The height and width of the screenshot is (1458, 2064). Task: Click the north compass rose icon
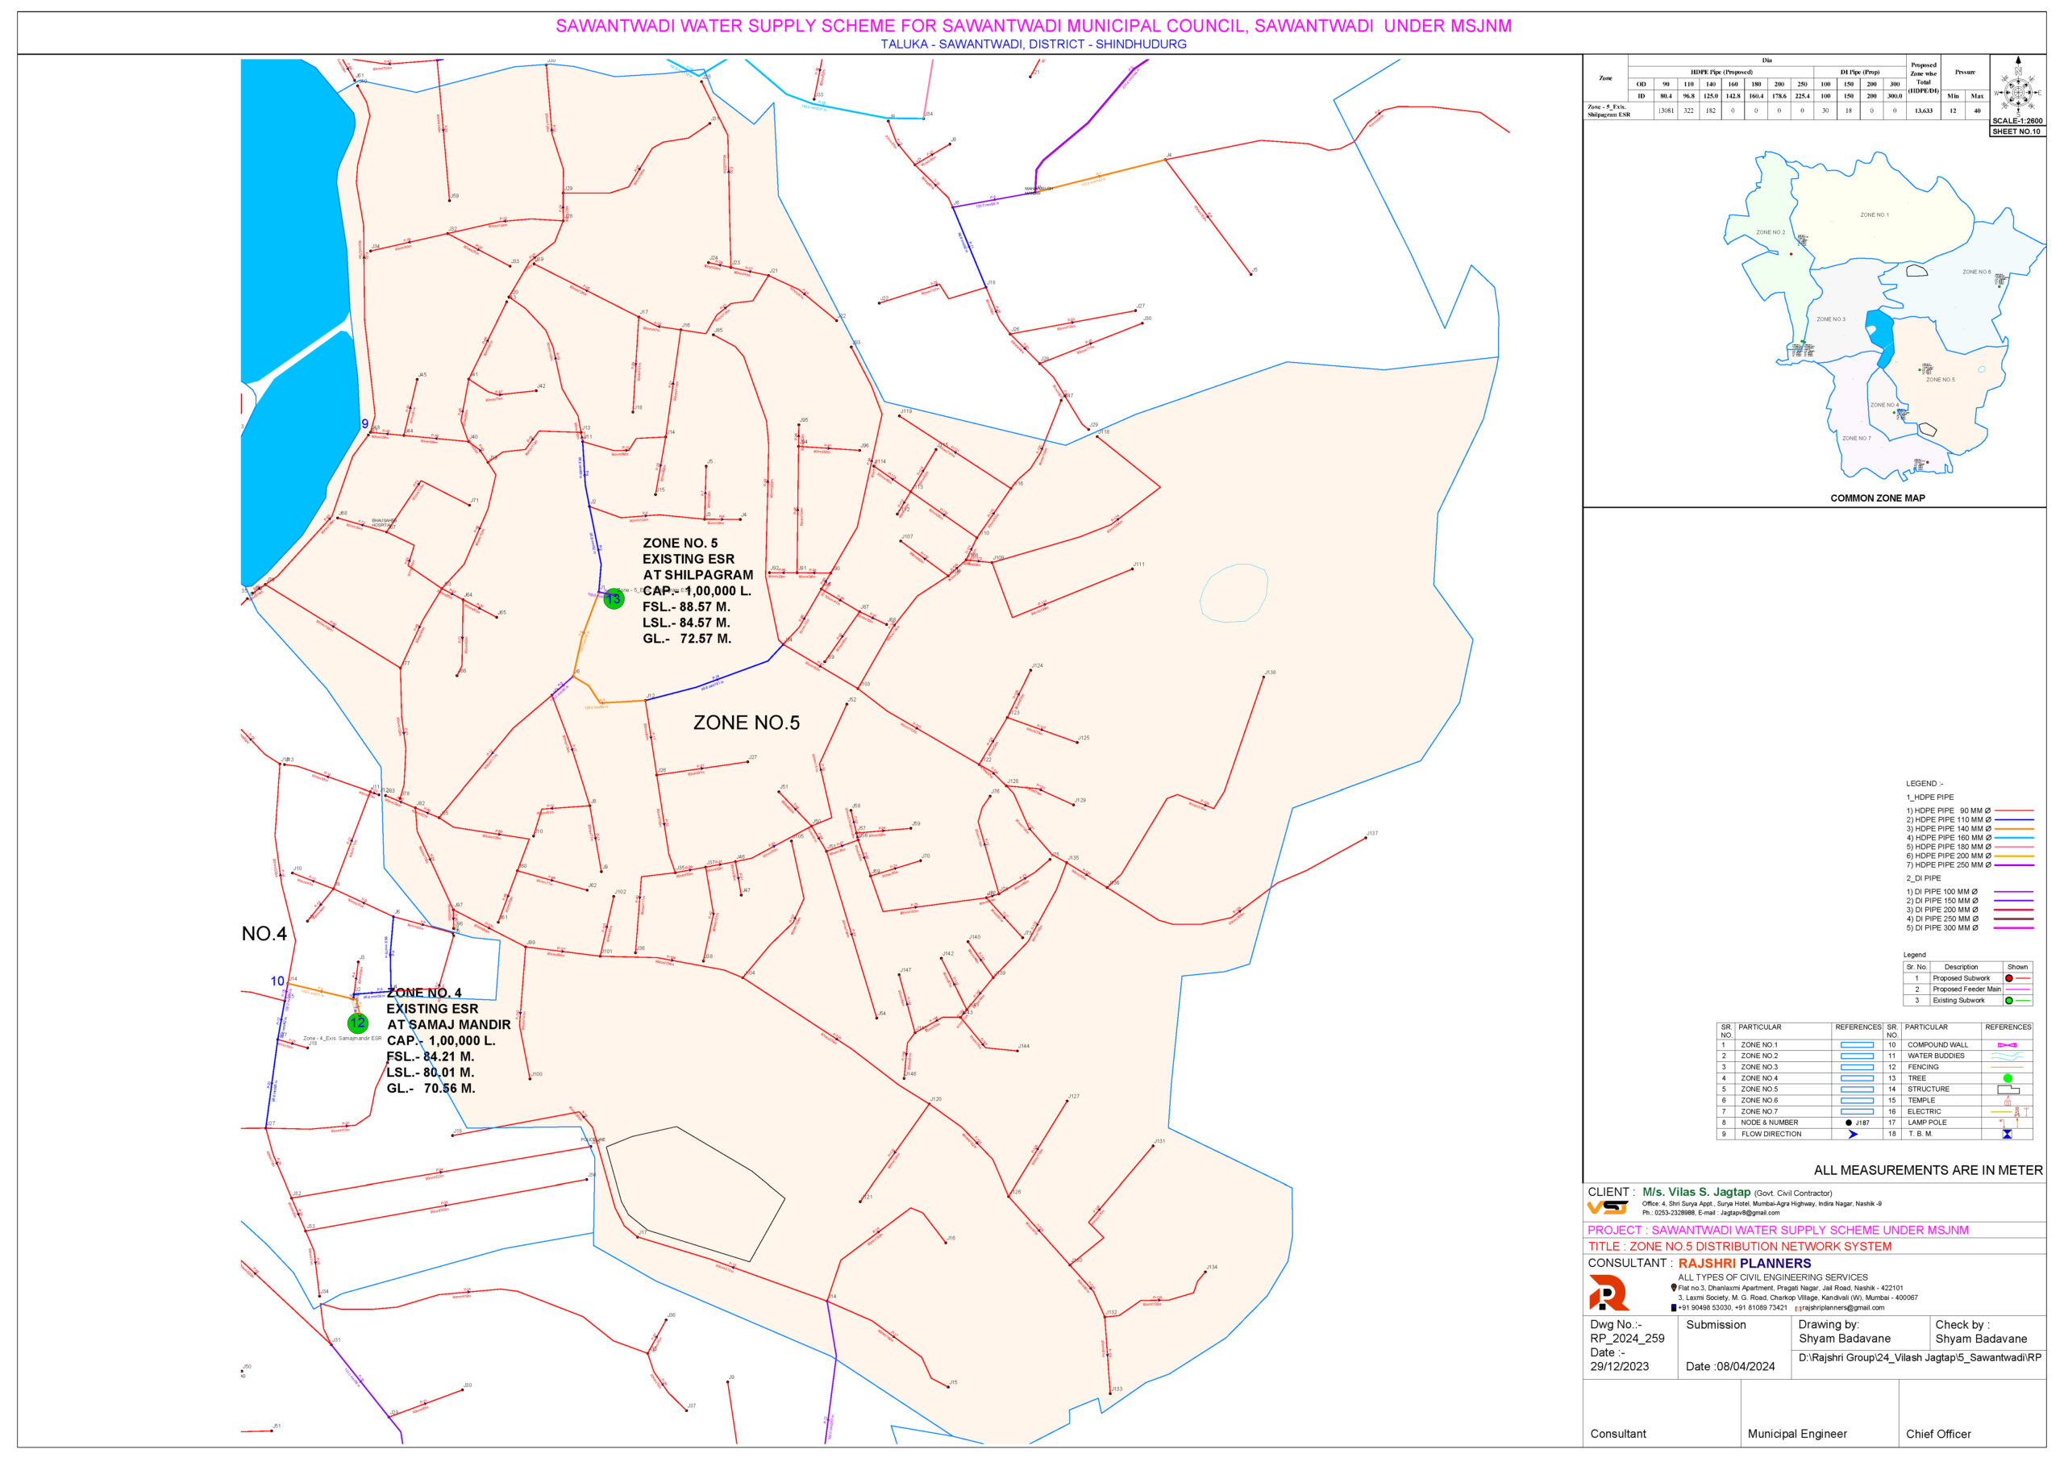click(2017, 92)
